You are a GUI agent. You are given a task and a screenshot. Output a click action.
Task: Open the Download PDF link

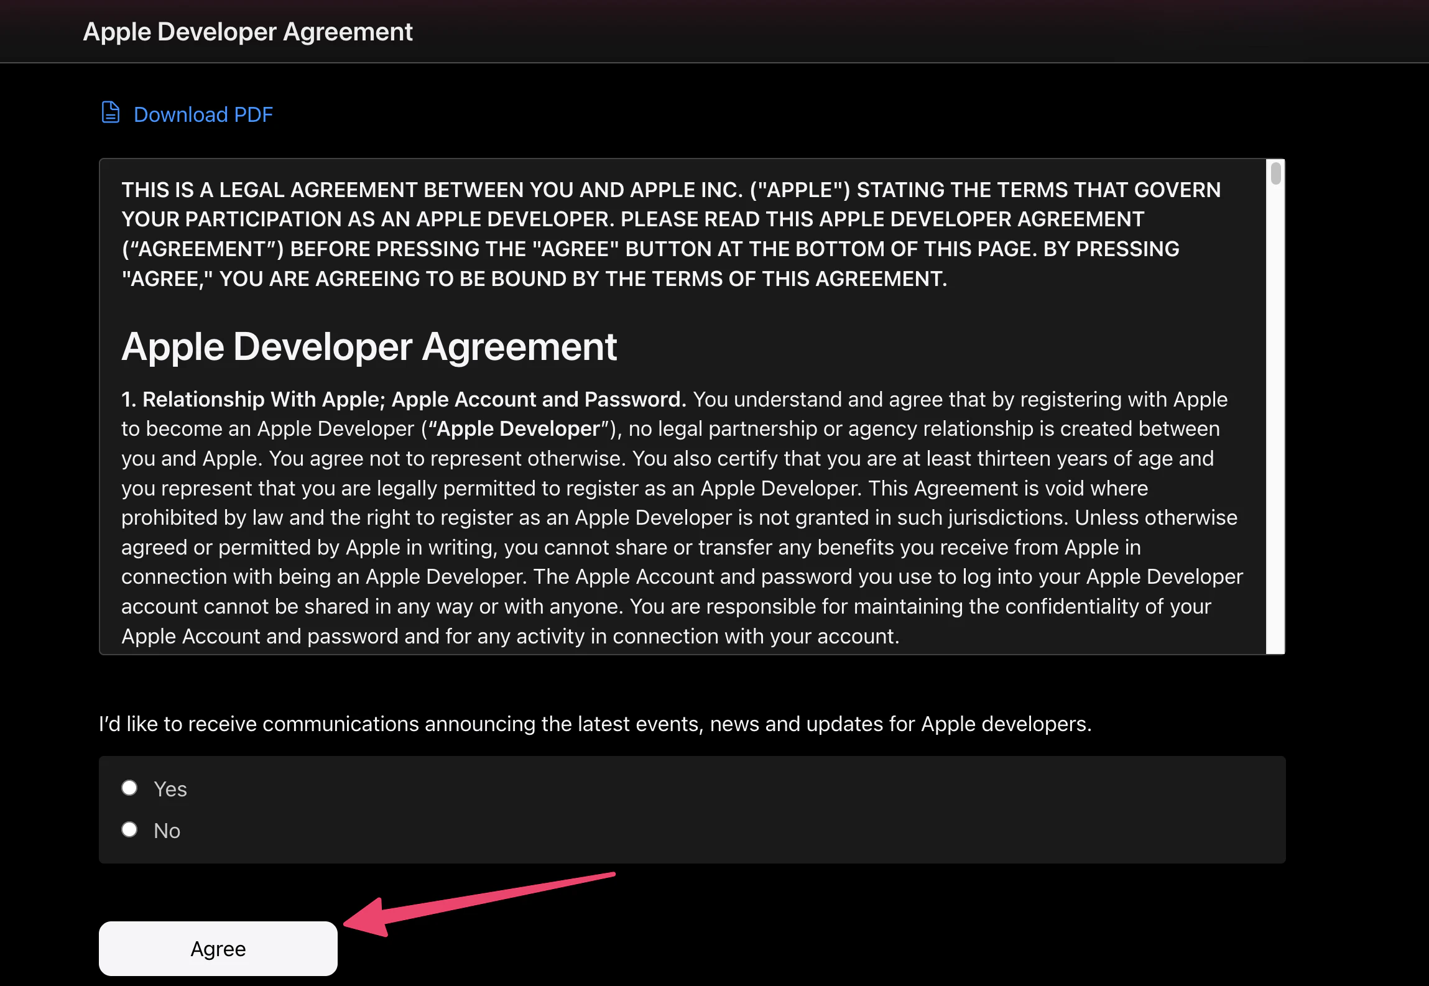(203, 114)
